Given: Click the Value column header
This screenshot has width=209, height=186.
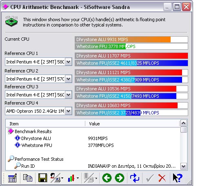Looking at the screenshot, I should tap(132, 124).
